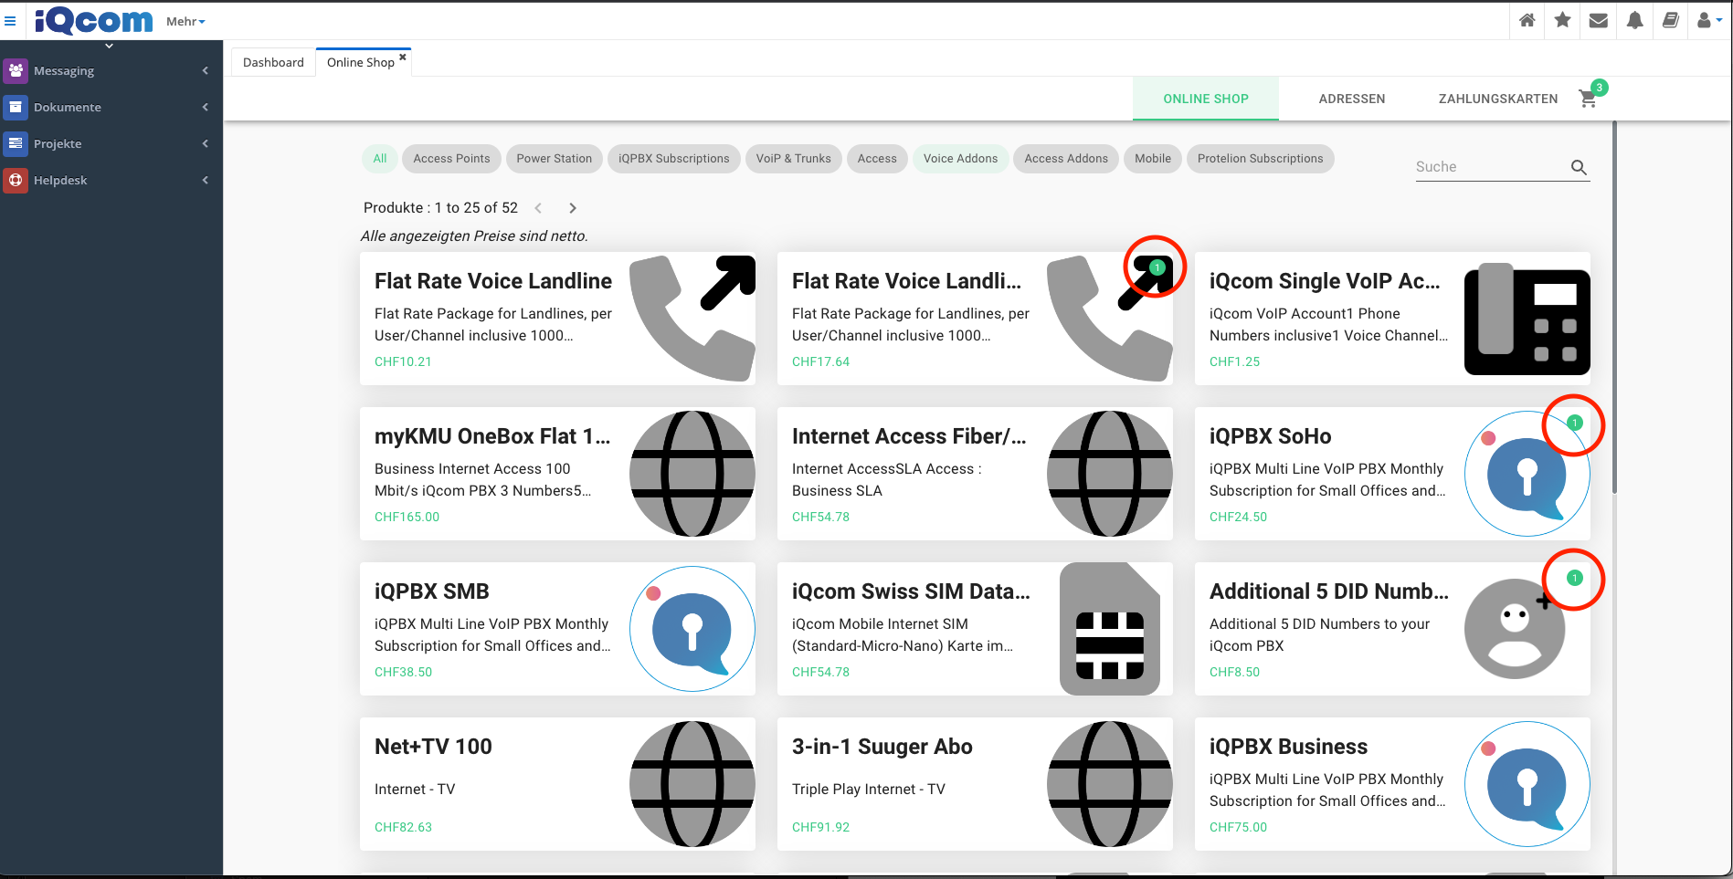Open favorites star icon
Screen dimensions: 1733x879
[1562, 20]
